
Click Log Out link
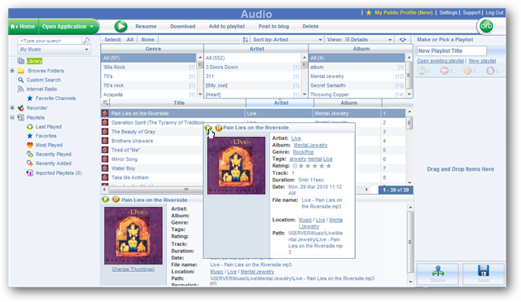(x=494, y=13)
